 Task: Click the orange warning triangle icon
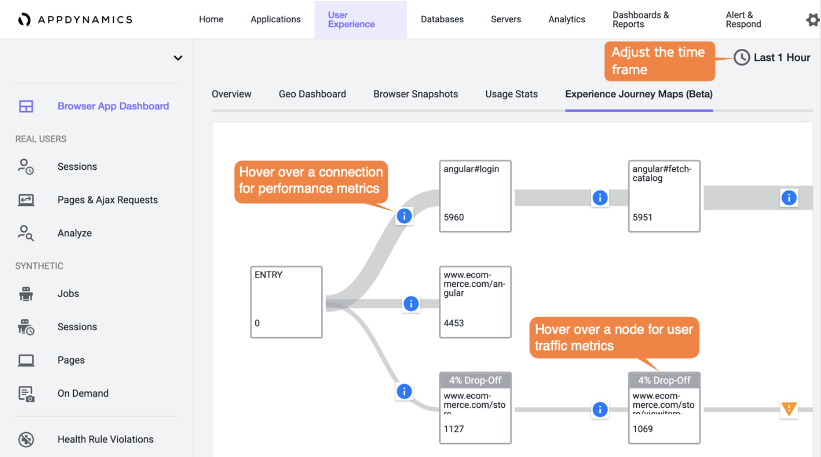pos(789,409)
